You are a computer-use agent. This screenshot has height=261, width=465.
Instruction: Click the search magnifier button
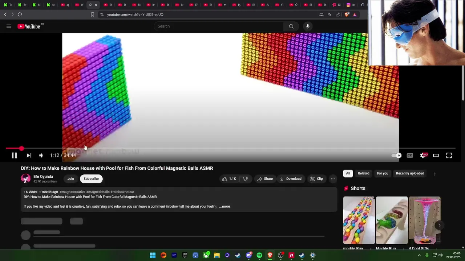coord(291,26)
